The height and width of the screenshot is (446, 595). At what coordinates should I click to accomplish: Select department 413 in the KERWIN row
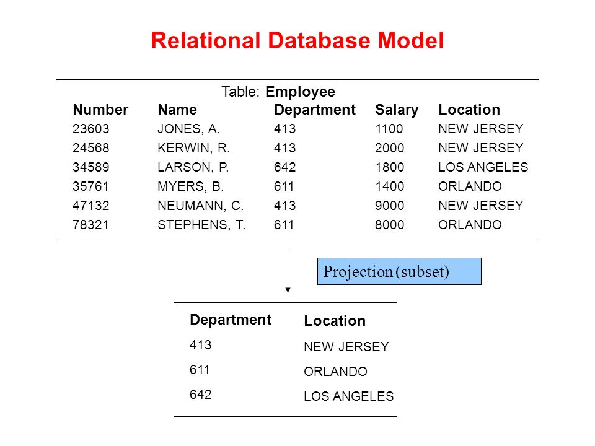[x=285, y=148]
